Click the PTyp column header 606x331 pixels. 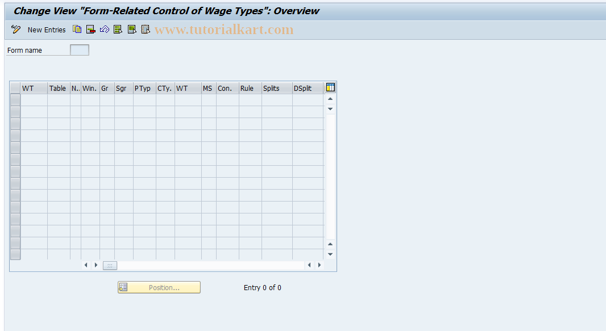coord(144,89)
